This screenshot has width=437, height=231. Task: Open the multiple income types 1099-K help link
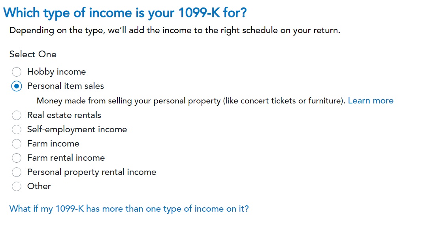[129, 208]
